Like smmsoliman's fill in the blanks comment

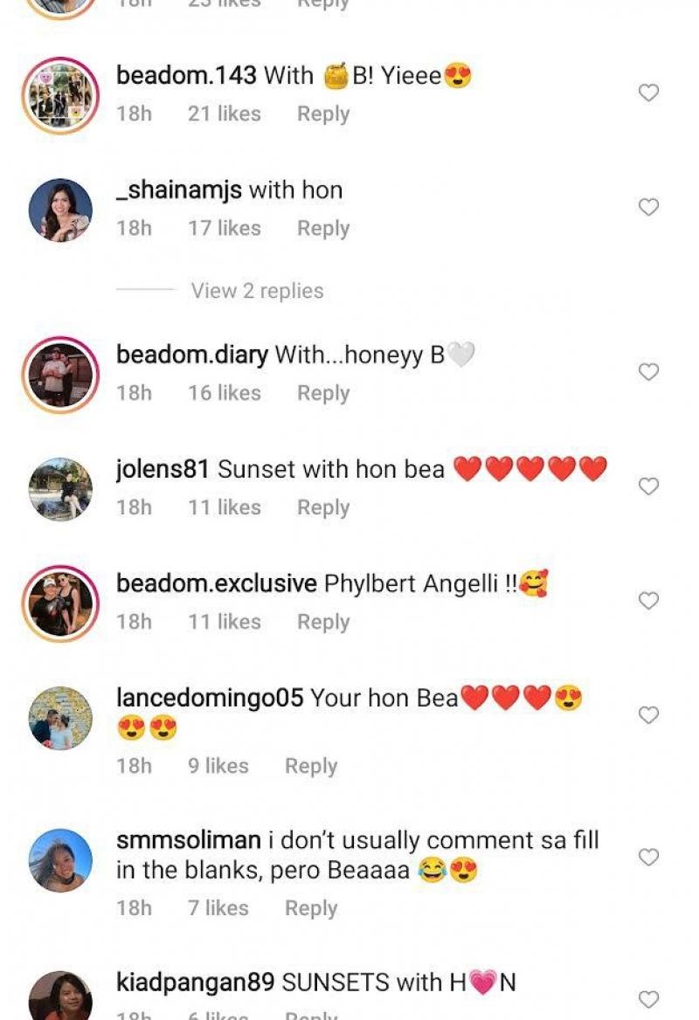point(648,858)
